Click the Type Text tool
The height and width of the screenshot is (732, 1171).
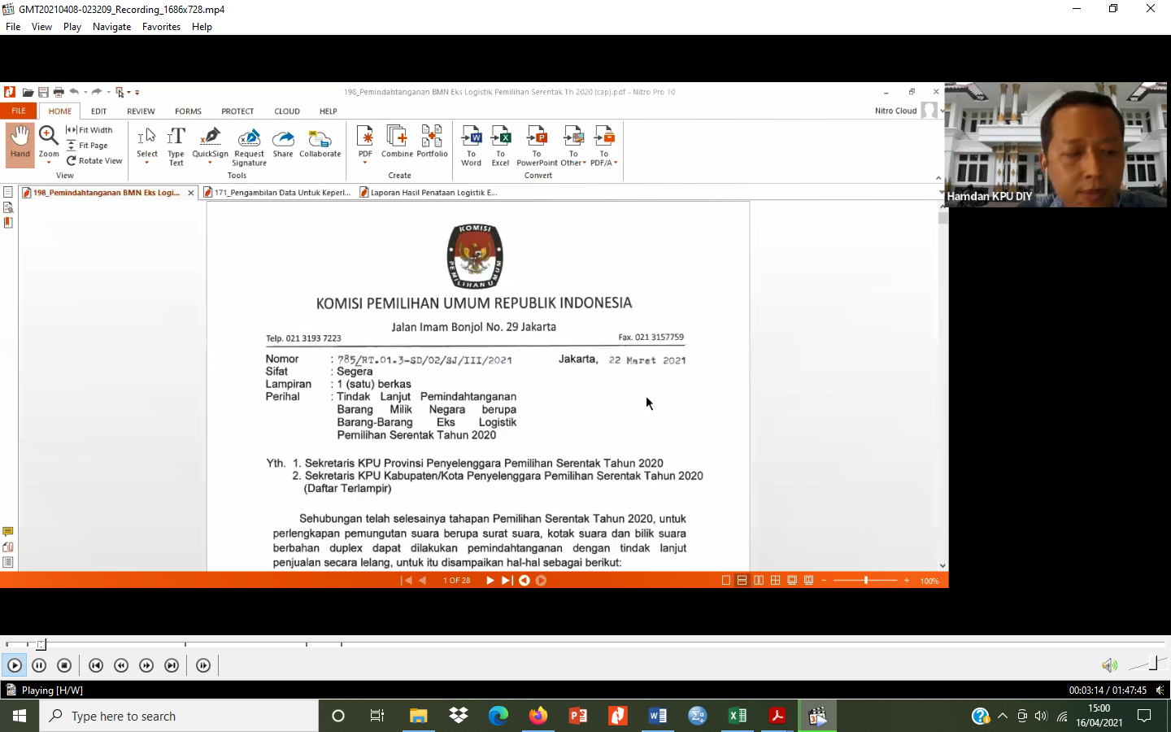[176, 138]
